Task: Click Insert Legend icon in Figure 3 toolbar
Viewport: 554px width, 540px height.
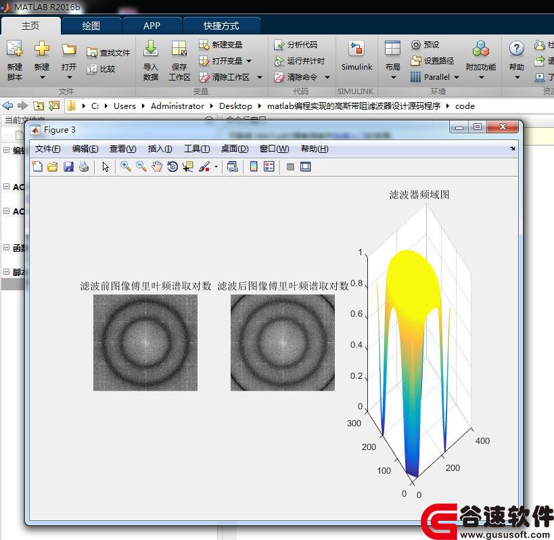Action: (x=269, y=166)
